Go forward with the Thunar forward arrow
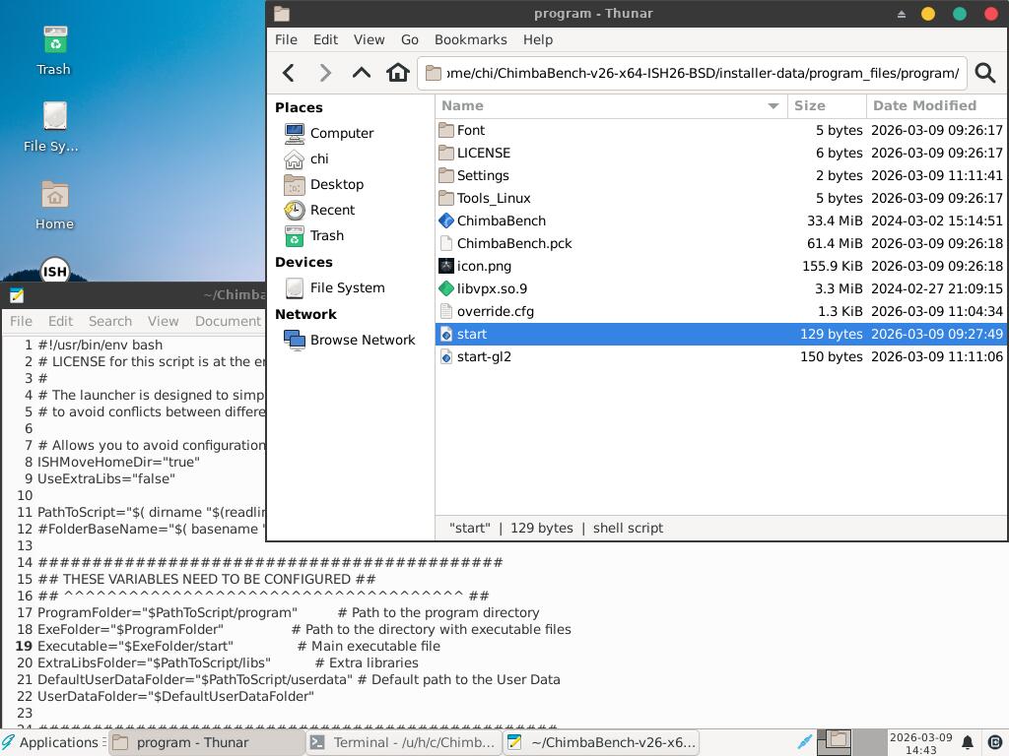 (325, 73)
